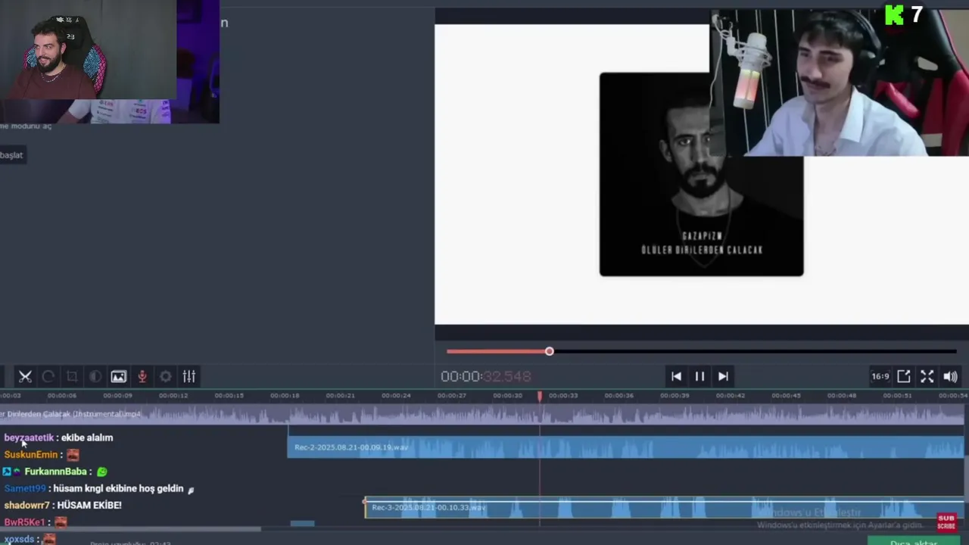The width and height of the screenshot is (969, 545).
Task: Click the red playhead marker on ruler
Action: (x=540, y=396)
